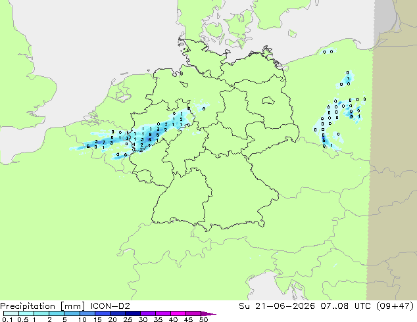Select legend color between 30 and 35
The height and width of the screenshot is (322, 417).
pos(148,313)
